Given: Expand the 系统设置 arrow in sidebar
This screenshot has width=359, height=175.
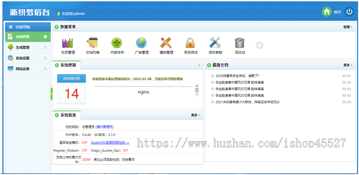Looking at the screenshot, I should click(x=45, y=58).
